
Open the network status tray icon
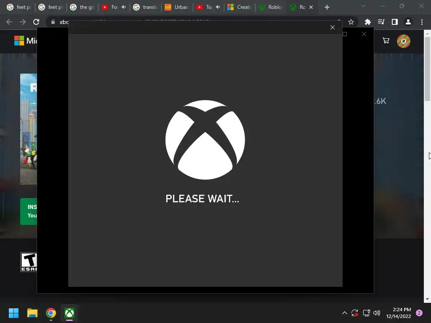click(x=367, y=313)
